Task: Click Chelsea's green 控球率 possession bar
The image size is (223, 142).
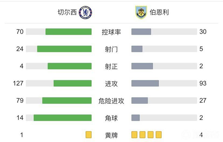Action: [68, 32]
